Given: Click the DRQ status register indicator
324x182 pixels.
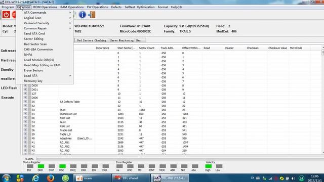Looking at the screenshot, I should [x=73, y=166].
